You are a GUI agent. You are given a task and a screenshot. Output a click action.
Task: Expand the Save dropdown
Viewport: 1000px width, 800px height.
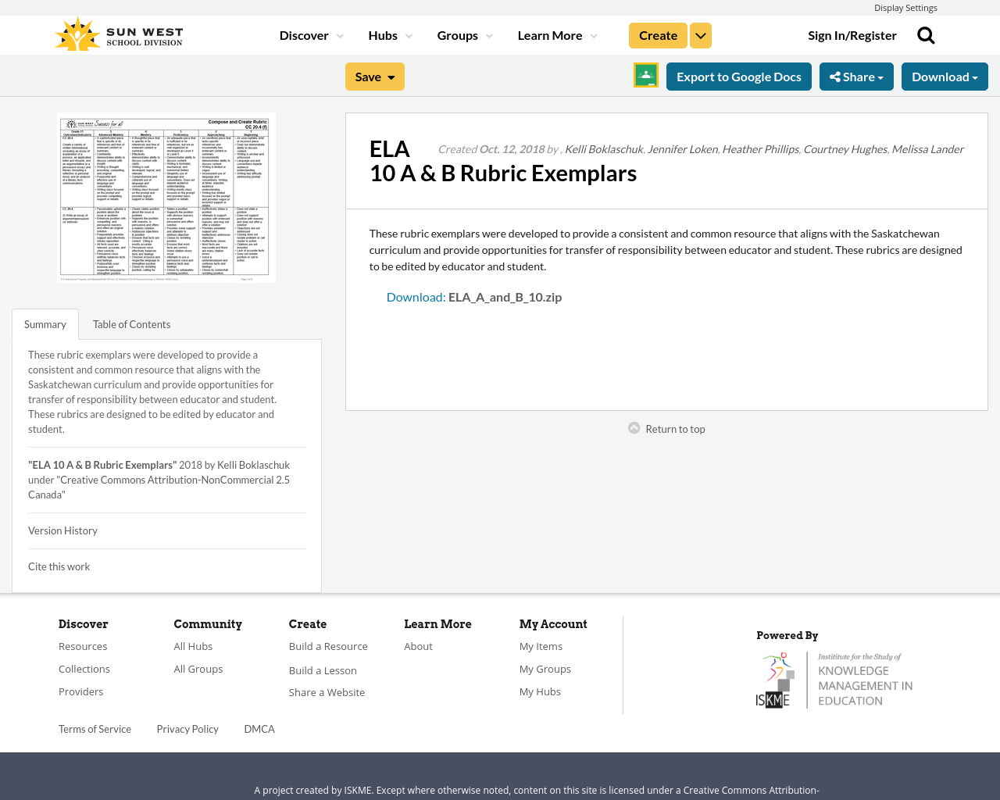374,75
